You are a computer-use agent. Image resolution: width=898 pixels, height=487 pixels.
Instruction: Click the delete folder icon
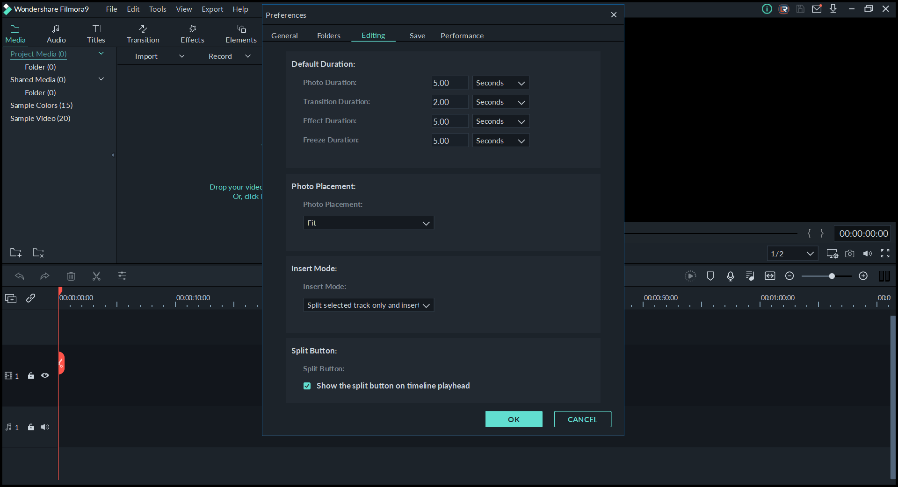[x=38, y=253]
